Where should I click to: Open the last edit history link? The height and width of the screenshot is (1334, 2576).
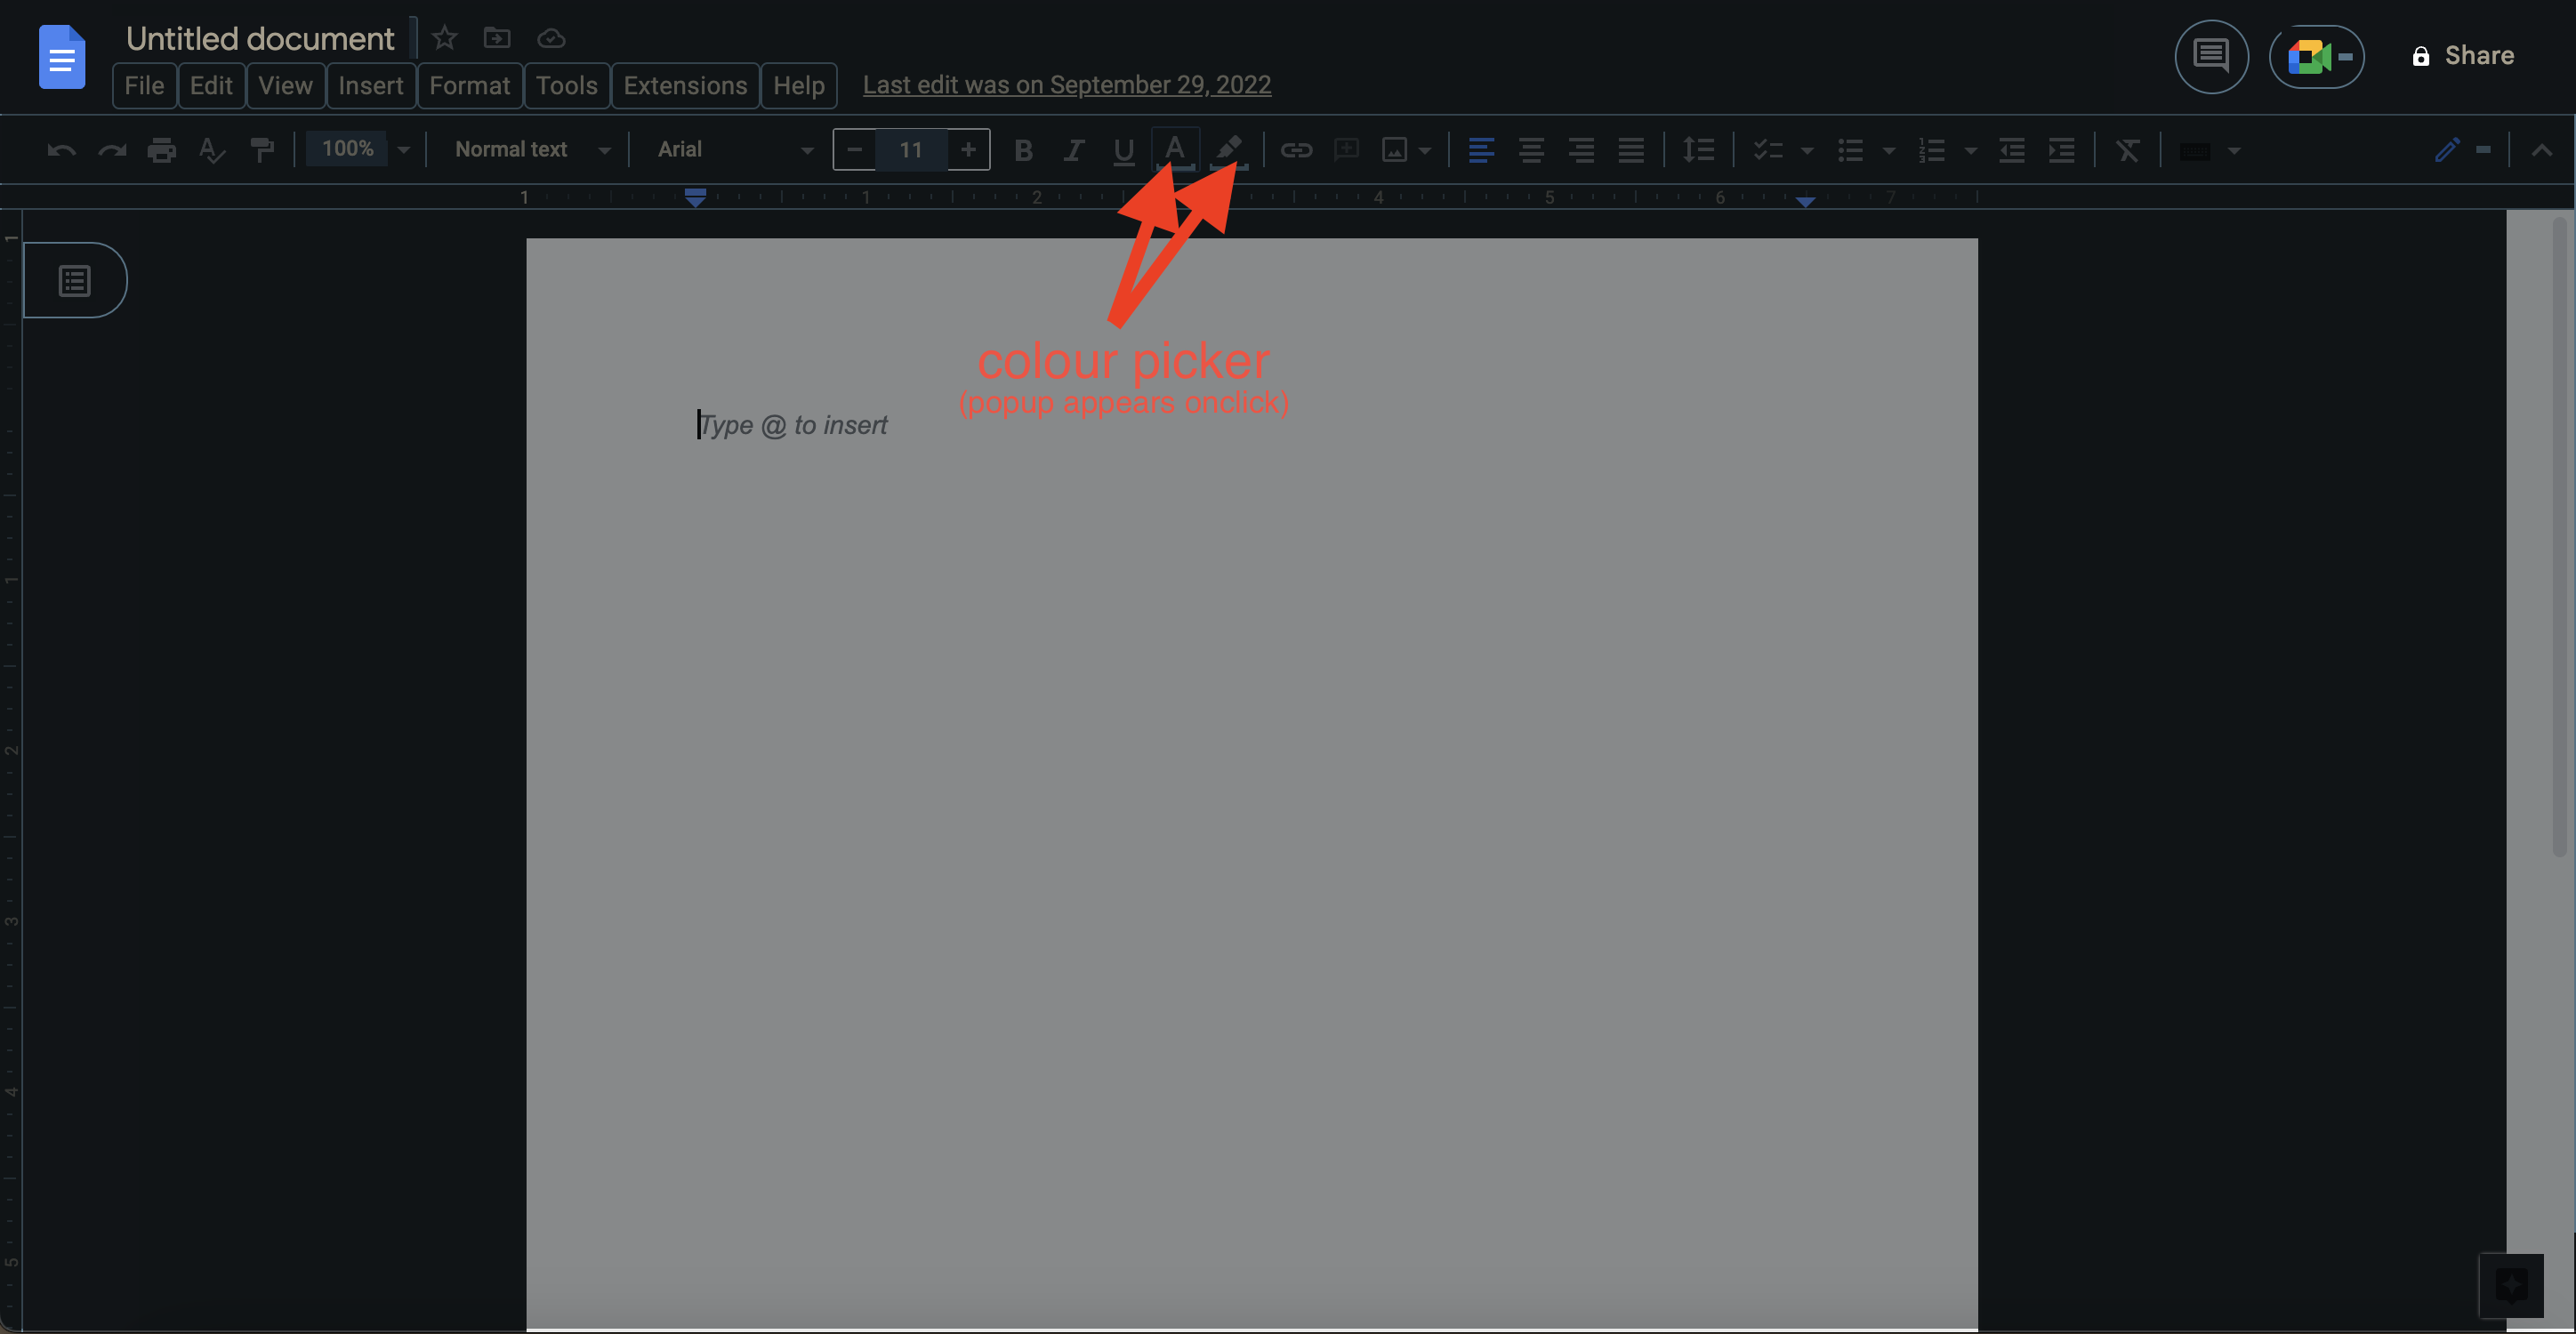coord(1066,85)
